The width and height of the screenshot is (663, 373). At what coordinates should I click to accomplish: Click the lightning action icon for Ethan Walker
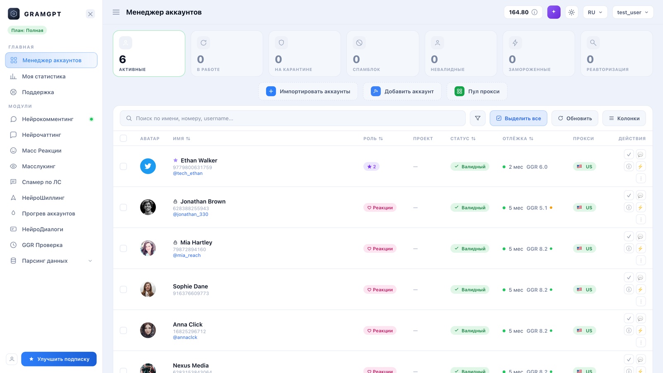641,167
